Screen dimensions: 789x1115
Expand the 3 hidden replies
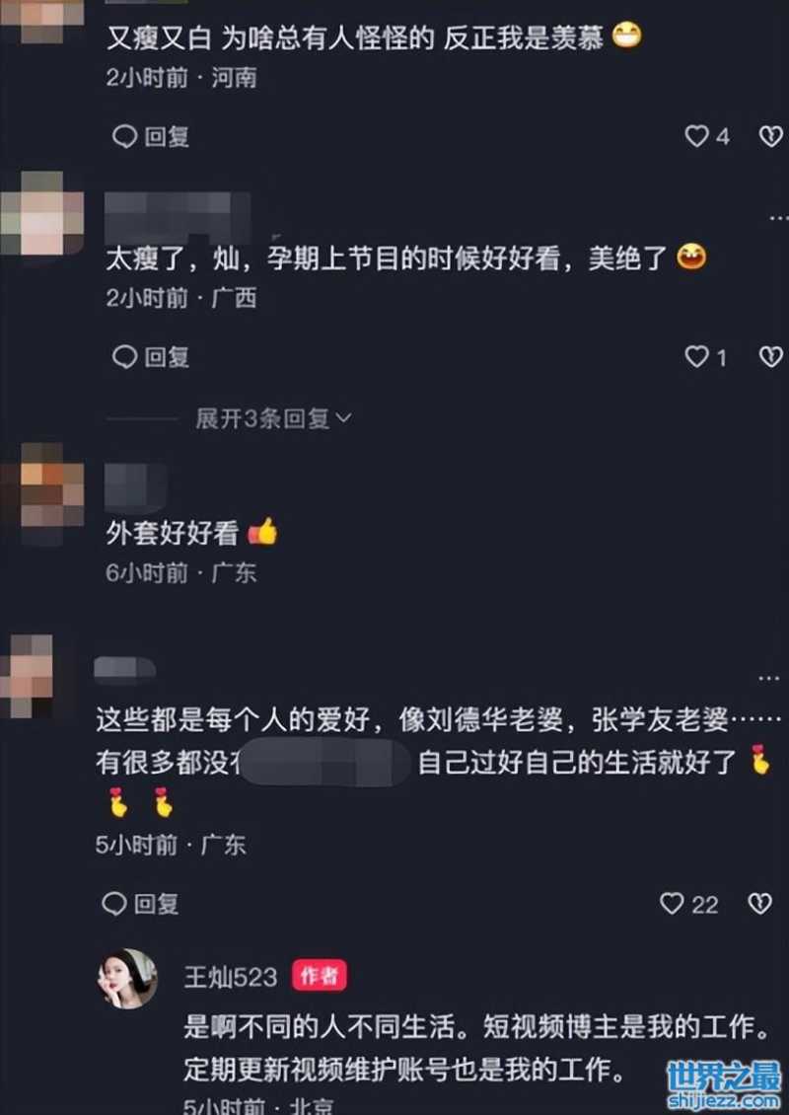[273, 418]
